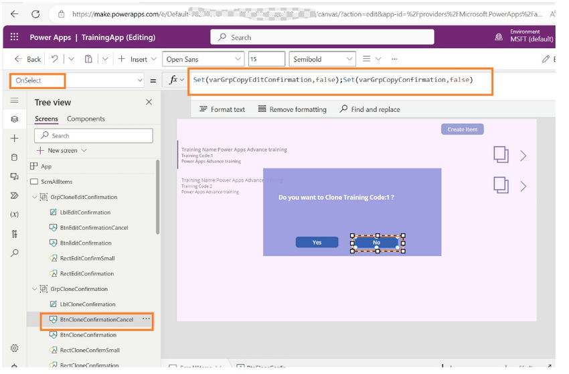Click chevron arrow for Training Code:1 row

[523, 155]
